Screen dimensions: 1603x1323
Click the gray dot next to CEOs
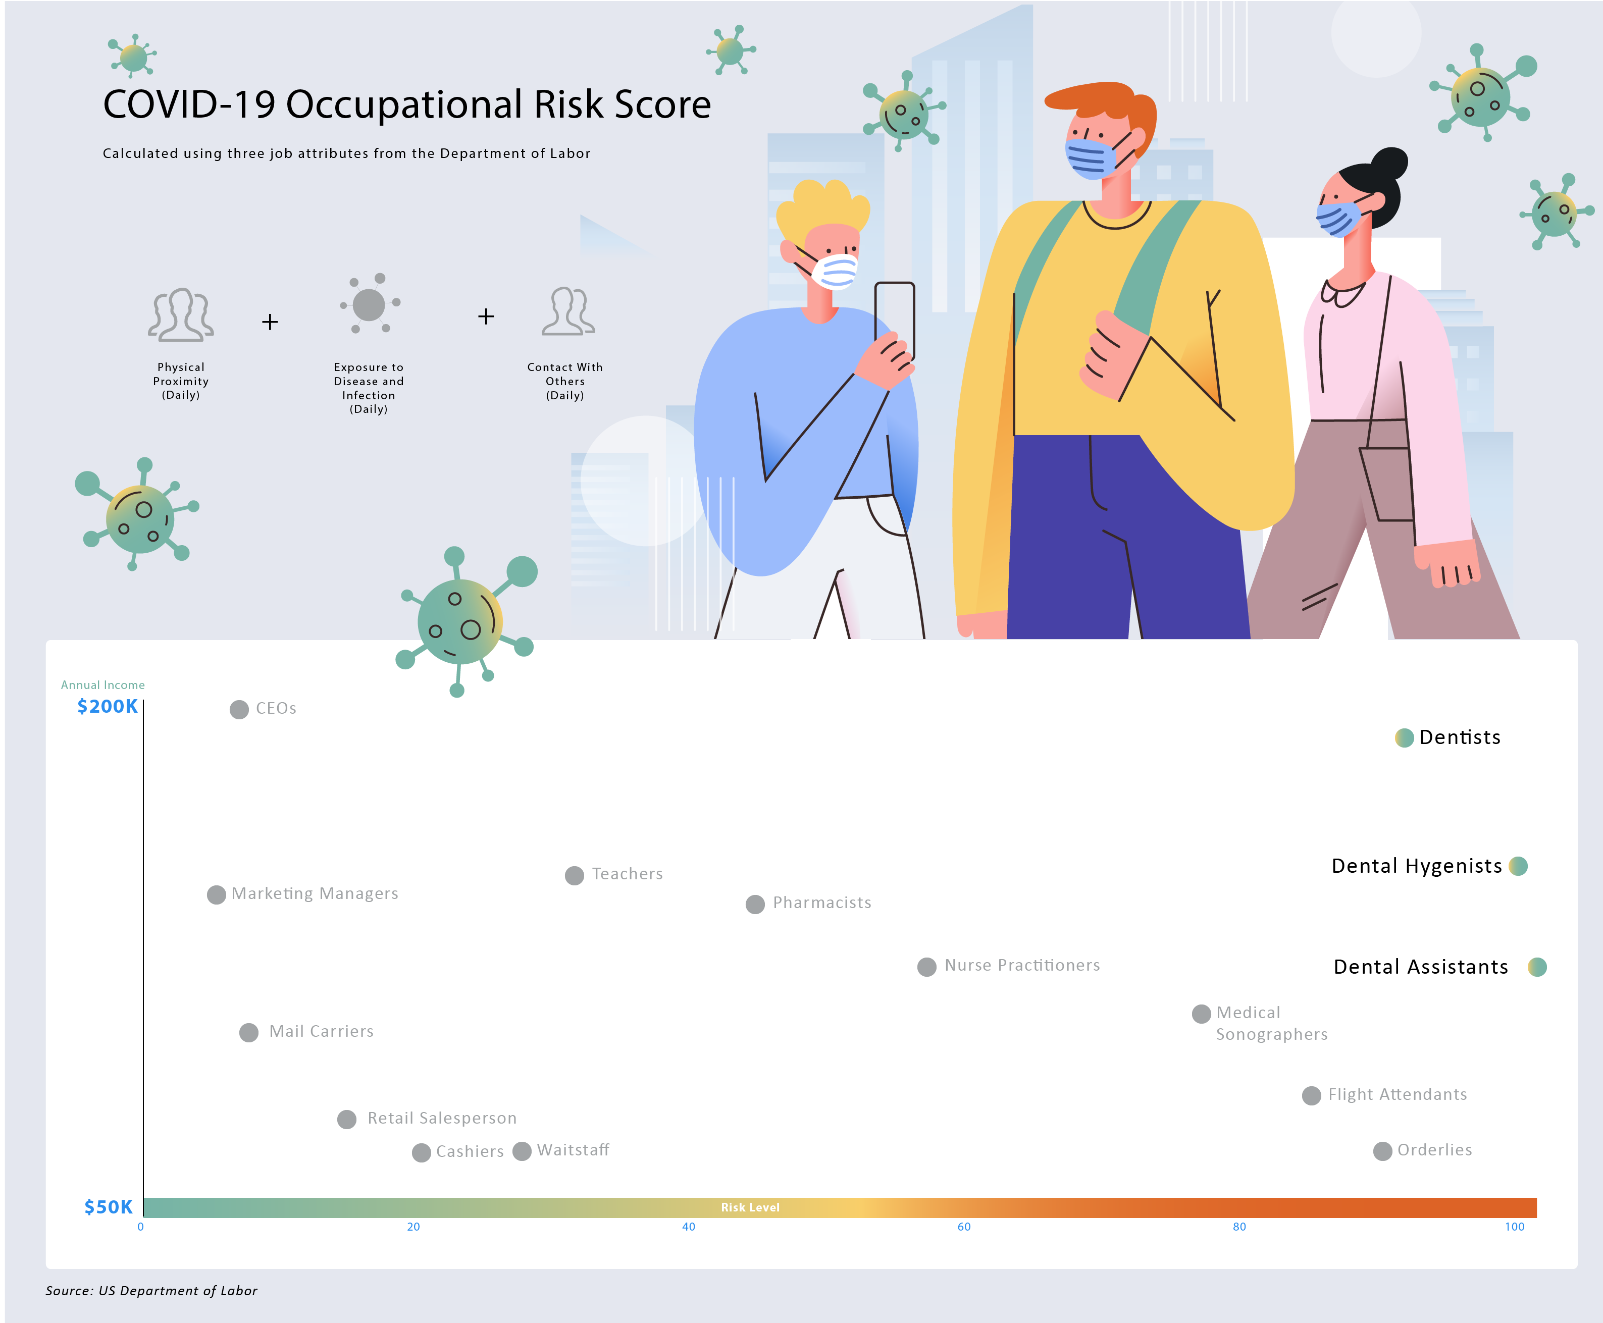coord(239,710)
